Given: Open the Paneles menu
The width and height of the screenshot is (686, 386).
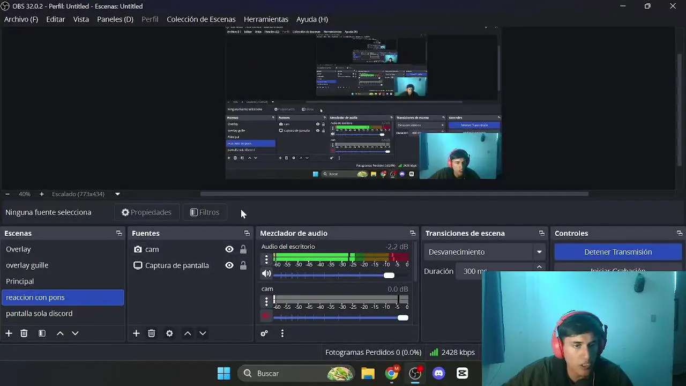Looking at the screenshot, I should click(115, 19).
